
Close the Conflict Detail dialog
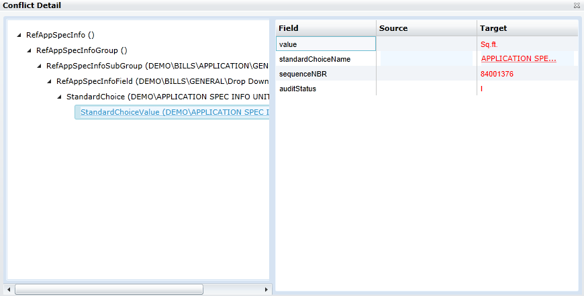[577, 5]
